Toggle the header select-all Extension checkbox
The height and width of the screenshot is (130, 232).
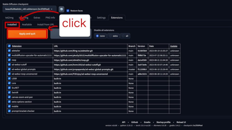coord(9,46)
